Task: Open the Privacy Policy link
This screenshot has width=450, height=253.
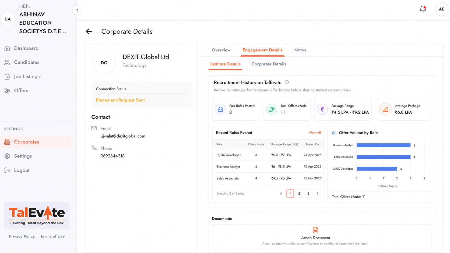Action: 22,236
